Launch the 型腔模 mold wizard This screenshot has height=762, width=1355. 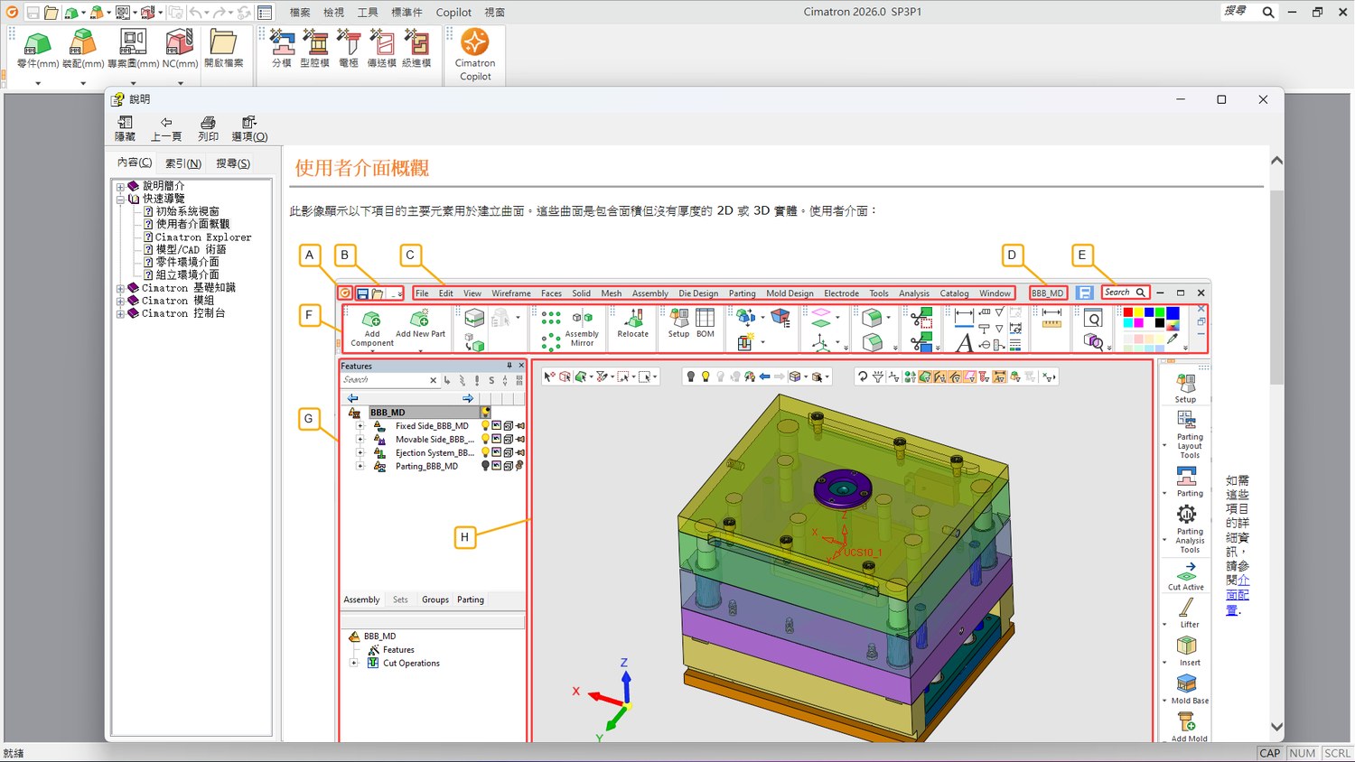[315, 42]
